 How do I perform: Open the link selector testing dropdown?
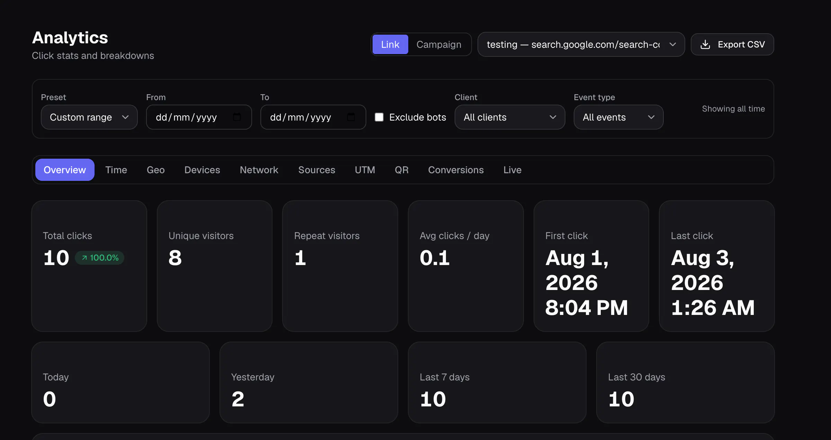click(581, 44)
